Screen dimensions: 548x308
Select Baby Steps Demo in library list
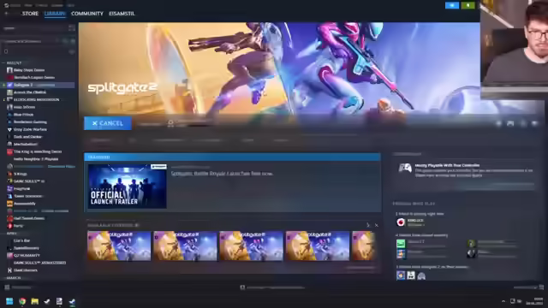point(28,70)
